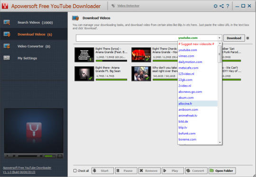Open Video Converter (0) section
This screenshot has width=256, height=177.
[34, 46]
